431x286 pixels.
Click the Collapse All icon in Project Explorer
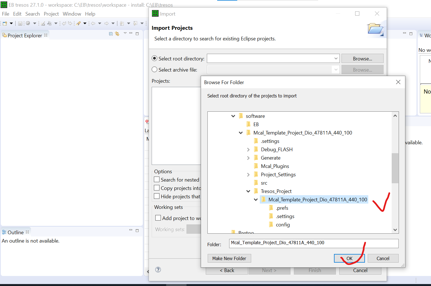click(110, 34)
